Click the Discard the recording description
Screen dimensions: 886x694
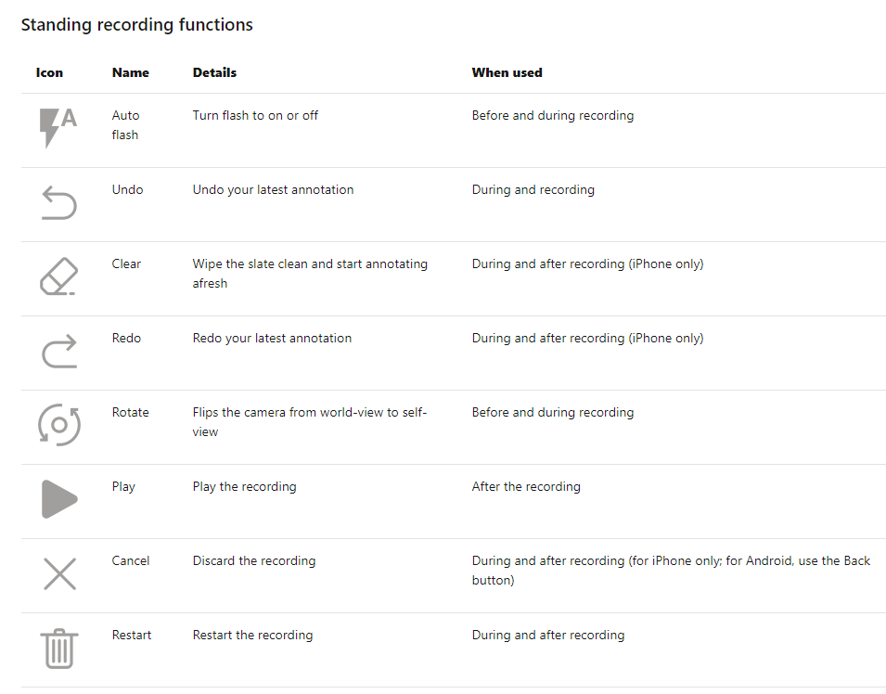click(x=254, y=560)
